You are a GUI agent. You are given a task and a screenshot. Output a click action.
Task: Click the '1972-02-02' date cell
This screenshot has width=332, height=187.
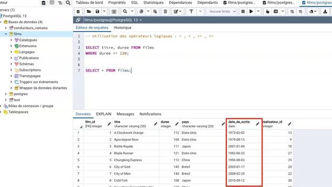pos(244,133)
